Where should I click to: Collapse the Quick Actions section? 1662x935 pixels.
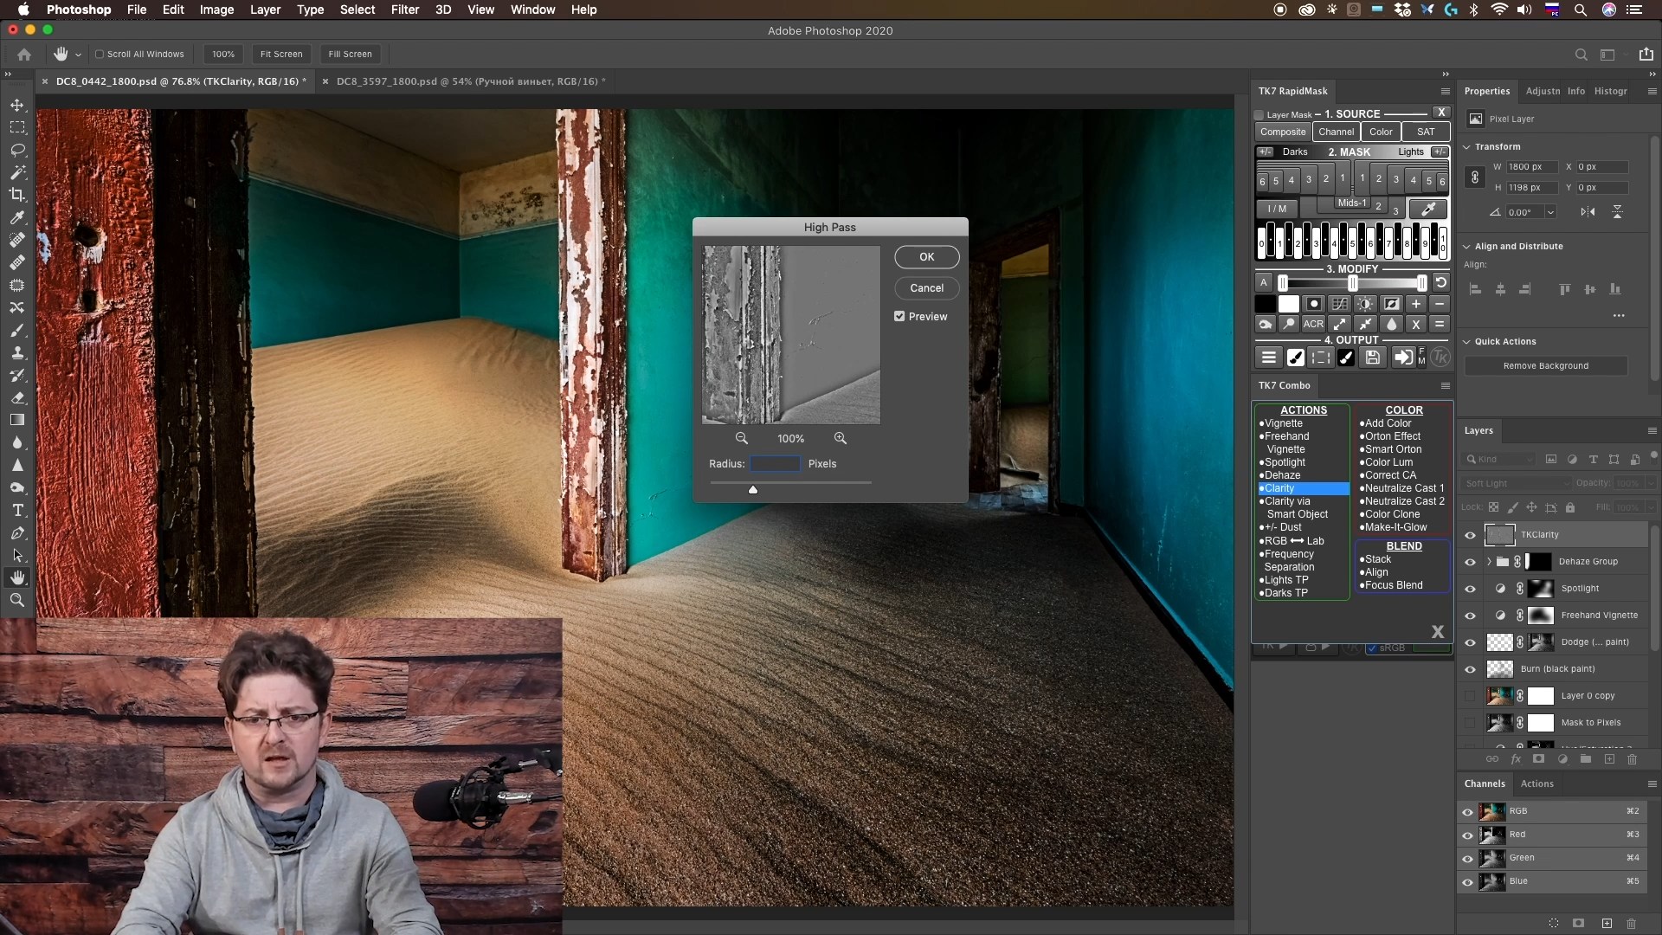click(x=1467, y=342)
